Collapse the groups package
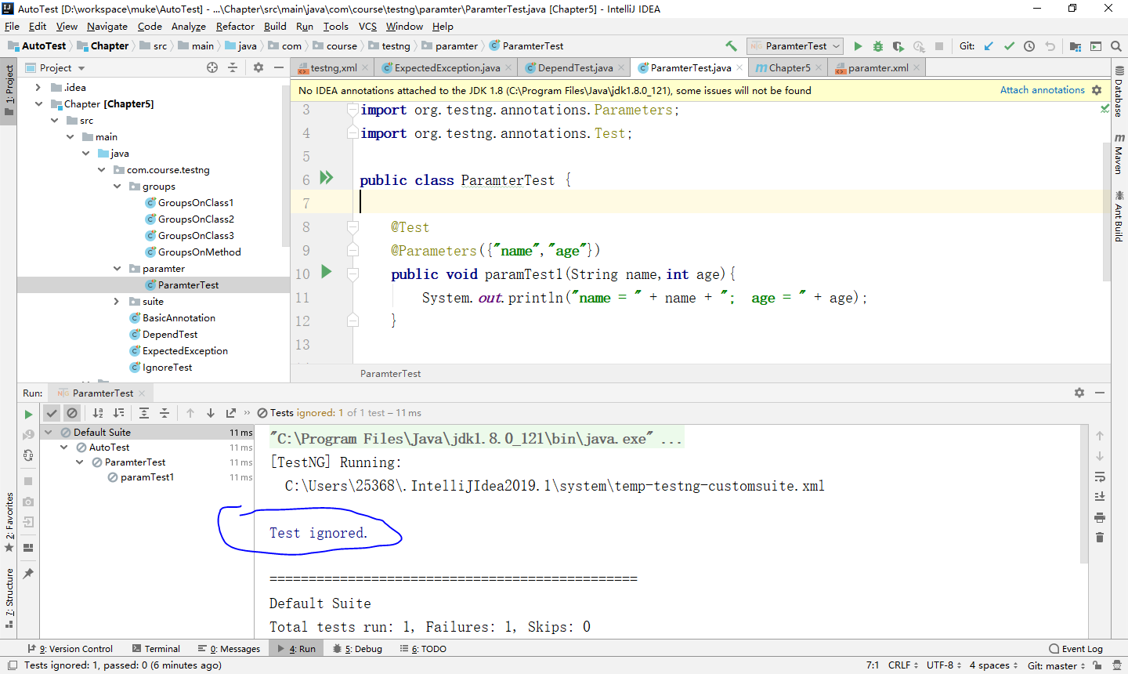Screen dimensions: 1128x674 click(x=117, y=186)
